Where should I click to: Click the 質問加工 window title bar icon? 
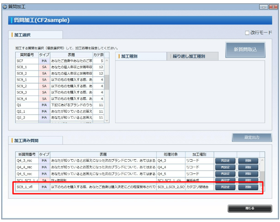tap(5, 6)
